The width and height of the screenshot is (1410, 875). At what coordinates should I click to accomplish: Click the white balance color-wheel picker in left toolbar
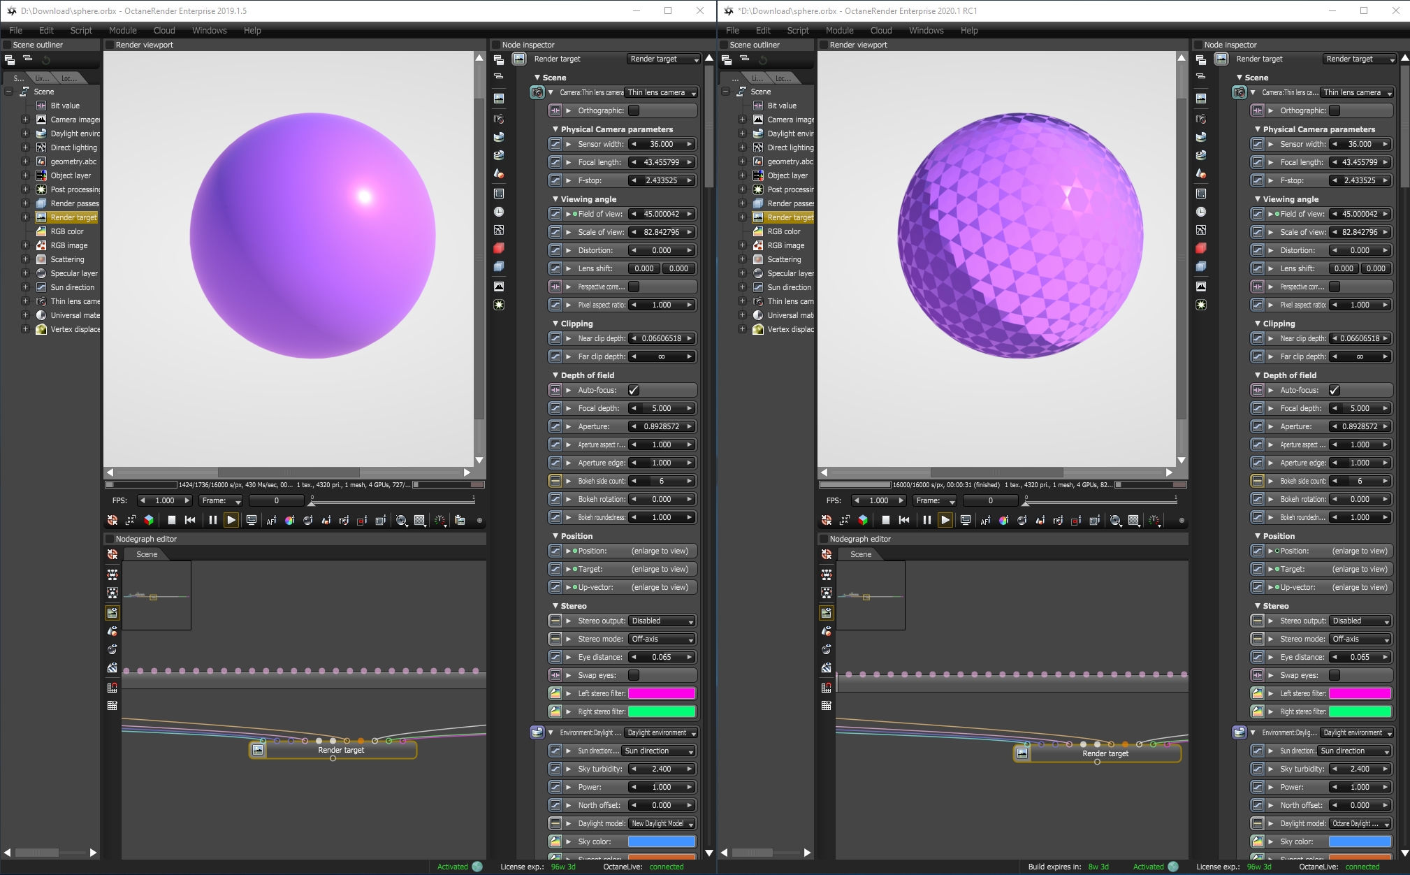point(289,520)
